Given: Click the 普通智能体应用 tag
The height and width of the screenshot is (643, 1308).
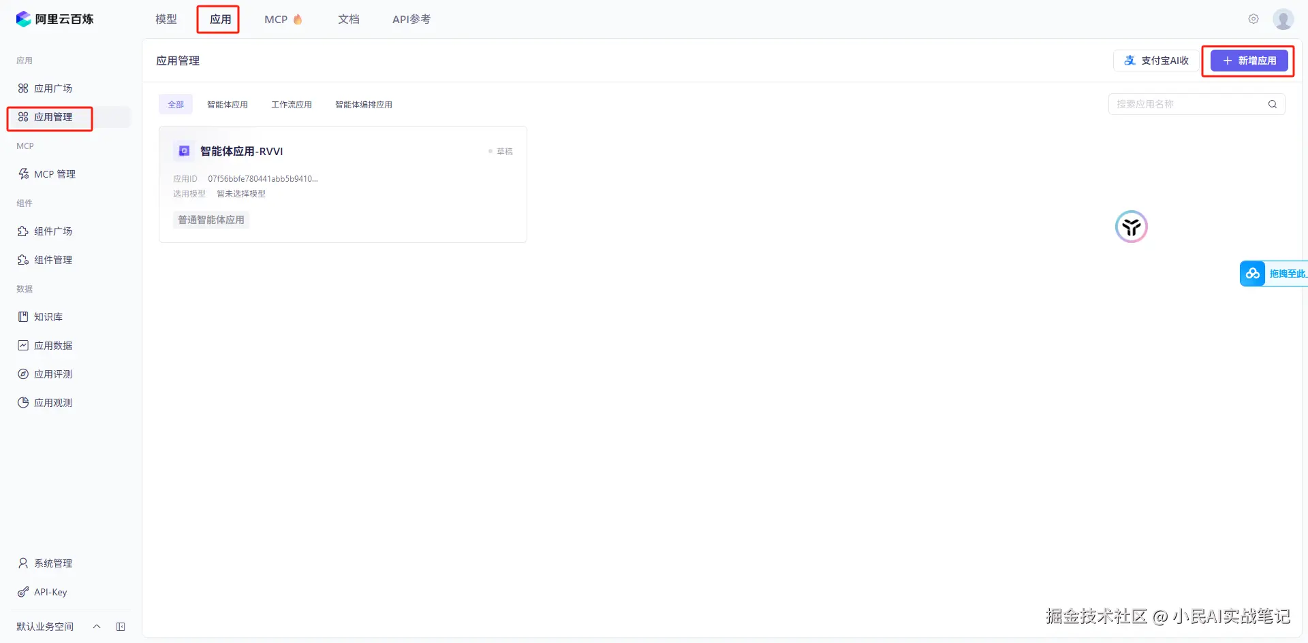Looking at the screenshot, I should pyautogui.click(x=211, y=220).
